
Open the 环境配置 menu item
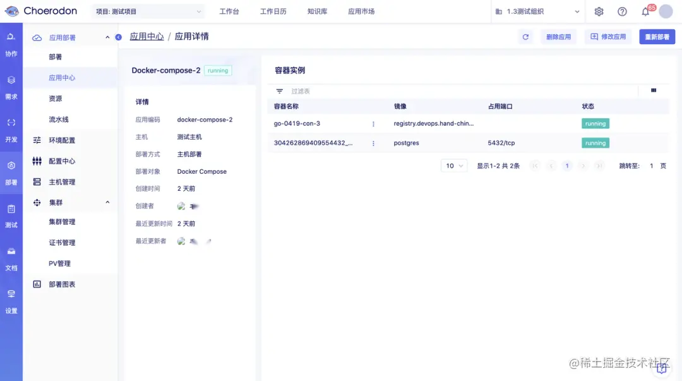62,140
